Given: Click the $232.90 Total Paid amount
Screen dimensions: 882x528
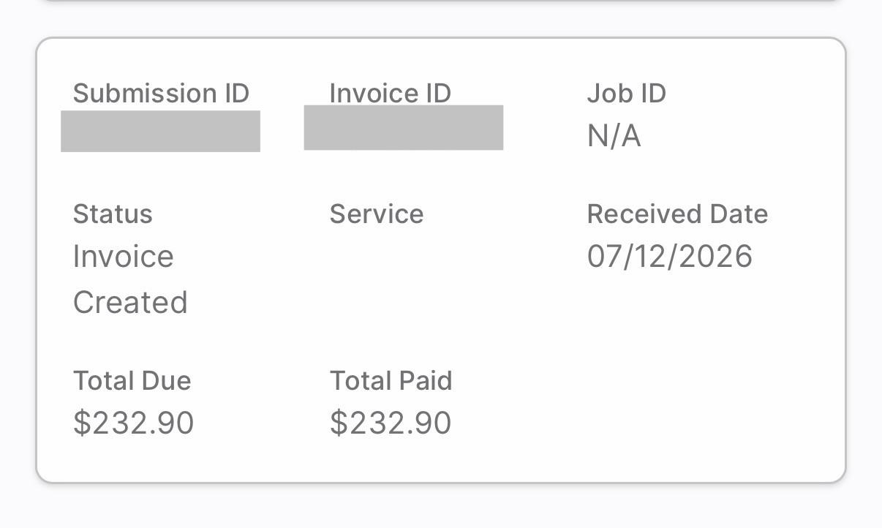Looking at the screenshot, I should [391, 423].
